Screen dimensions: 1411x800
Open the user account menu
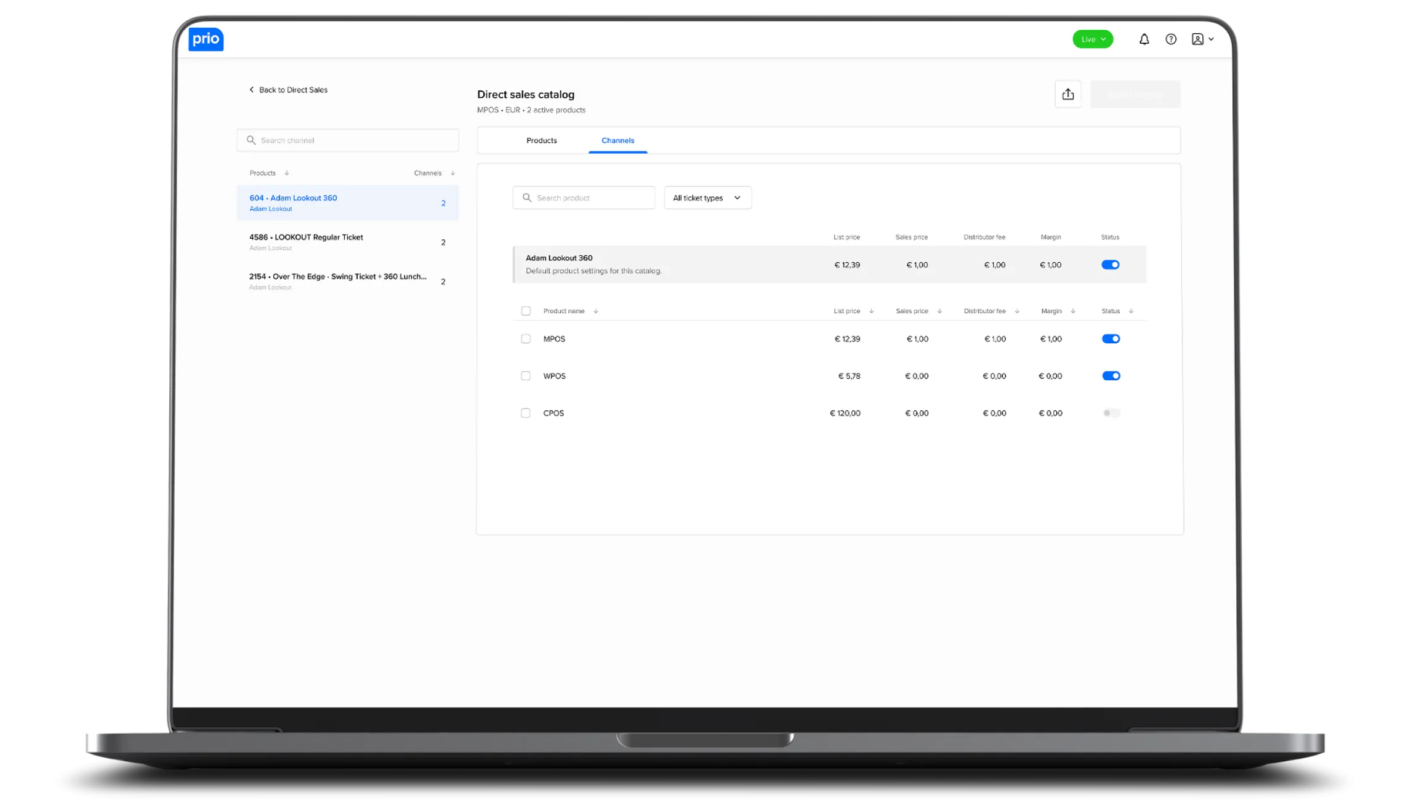(1202, 39)
